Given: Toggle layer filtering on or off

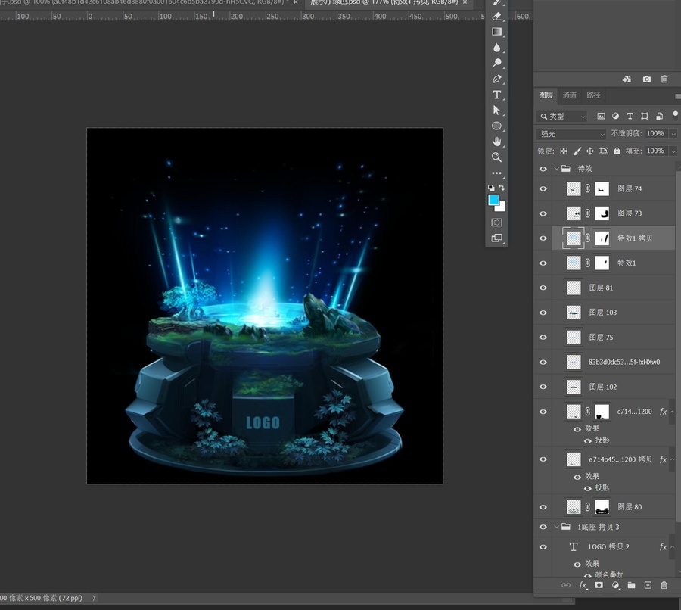Looking at the screenshot, I should tap(675, 114).
